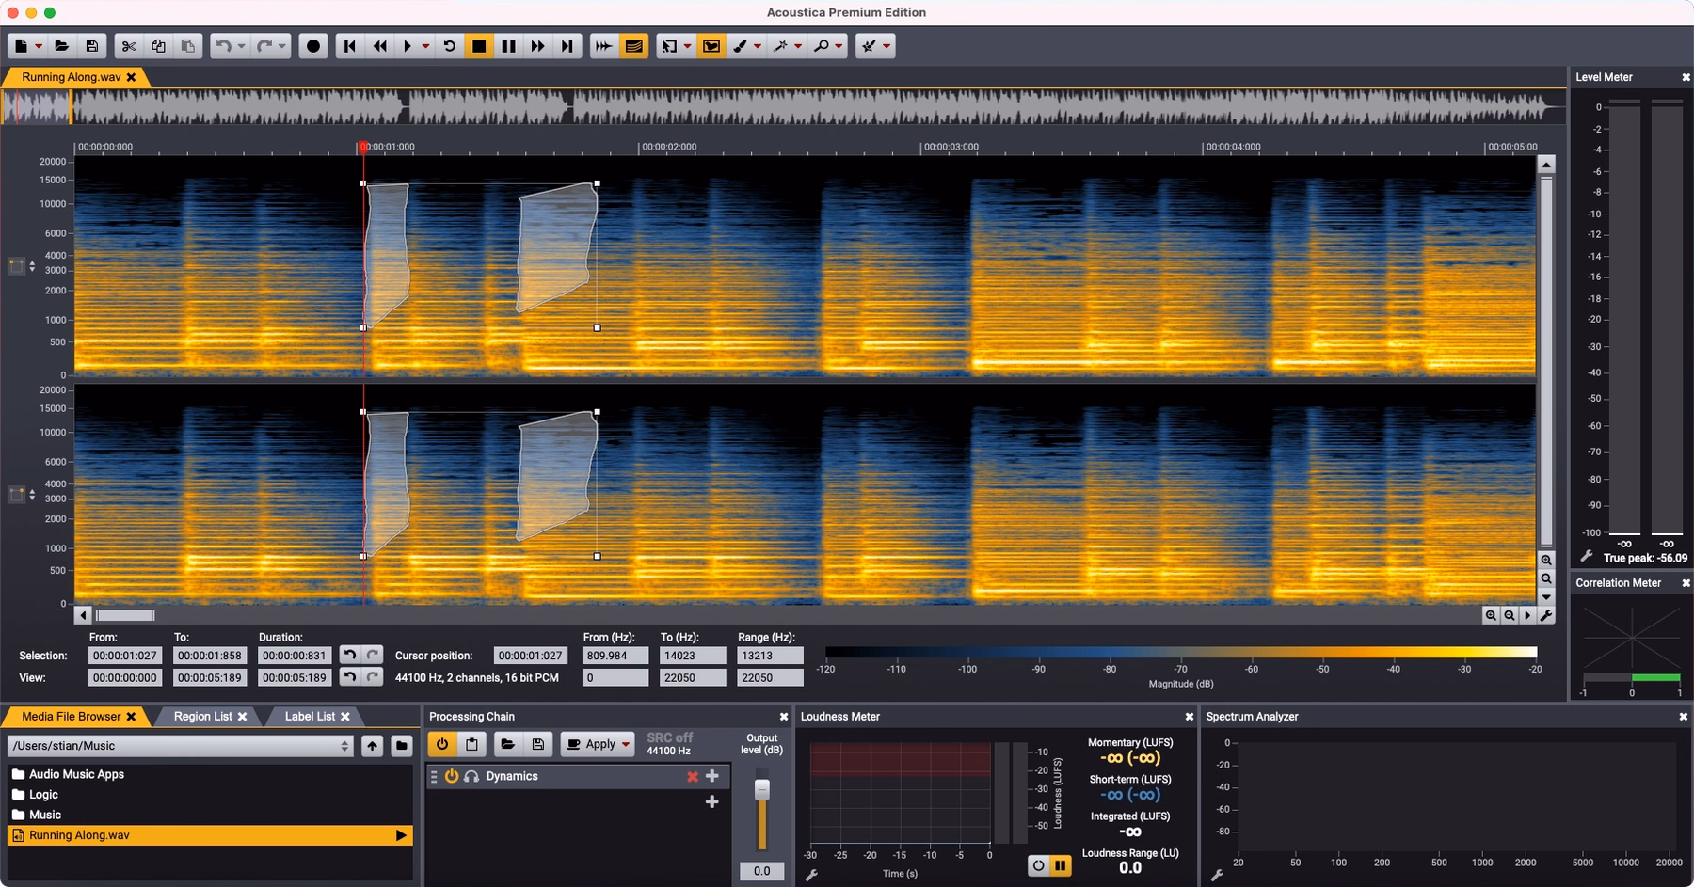The image size is (1694, 887).
Task: Fast forward the playback
Action: 537,46
